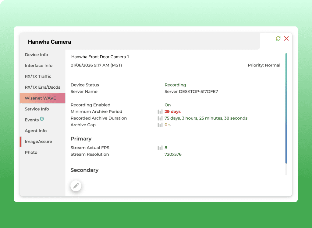Click the Recording device status value
Screen dimensions: 312x228
[x=175, y=85]
